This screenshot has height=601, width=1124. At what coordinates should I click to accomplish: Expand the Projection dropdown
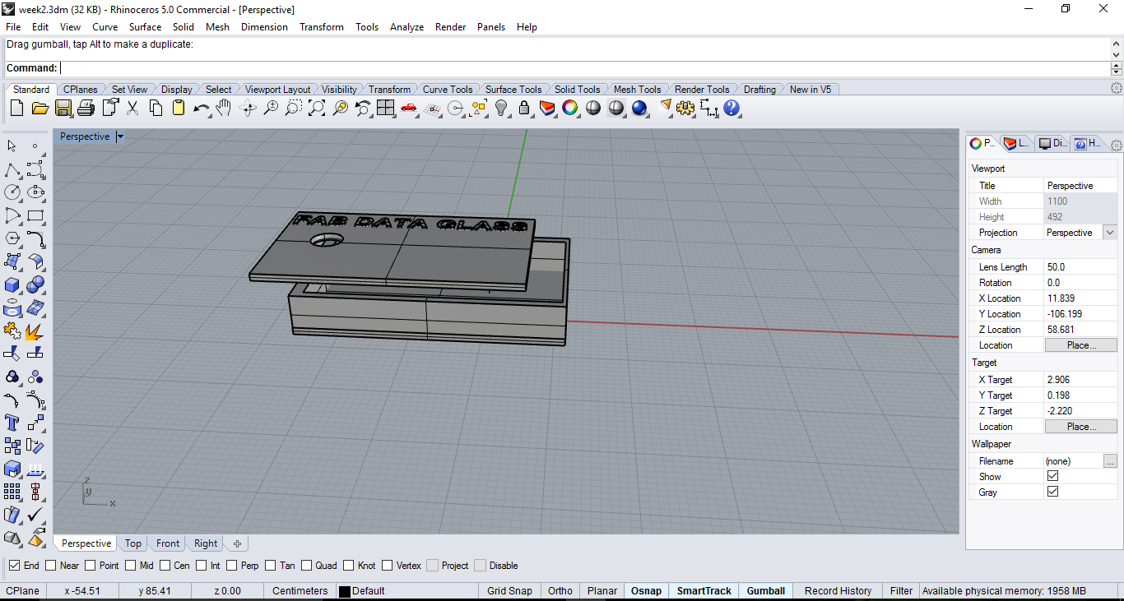coord(1110,233)
